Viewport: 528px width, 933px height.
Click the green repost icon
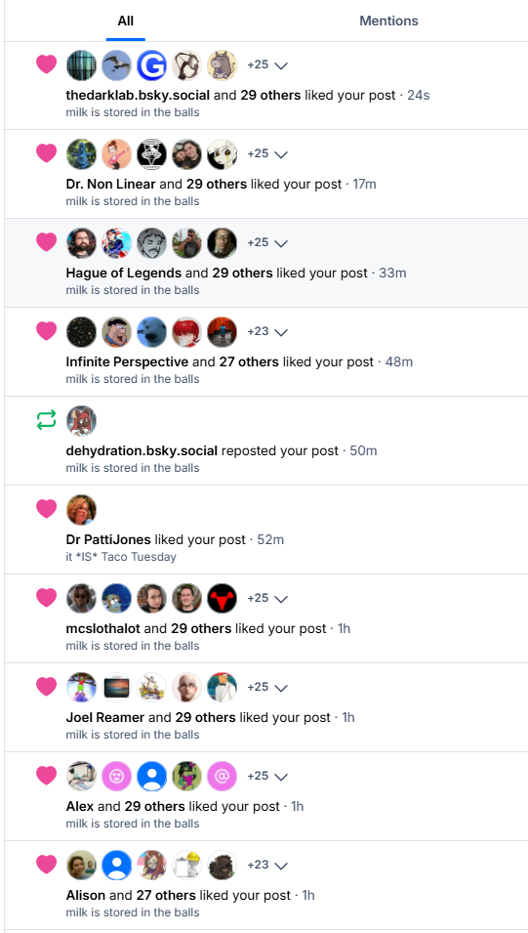coord(47,420)
